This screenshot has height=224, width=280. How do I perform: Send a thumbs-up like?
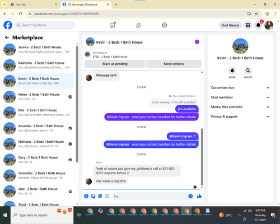coord(199,196)
